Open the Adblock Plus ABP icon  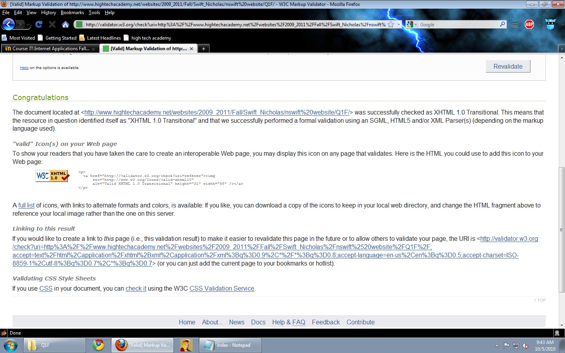(x=529, y=24)
